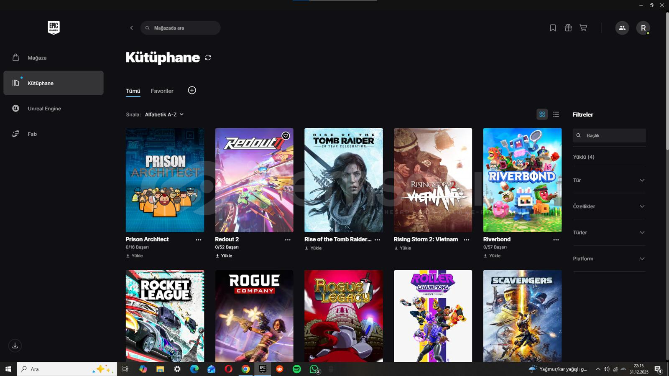This screenshot has width=669, height=376.
Task: Filter by Yüklü (4) installed games
Action: tap(584, 157)
